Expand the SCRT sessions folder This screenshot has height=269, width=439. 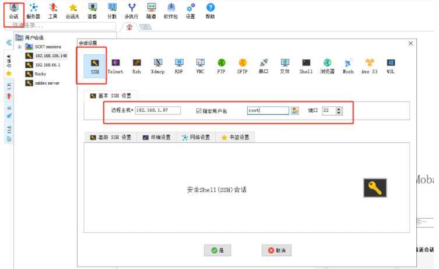click(x=19, y=47)
